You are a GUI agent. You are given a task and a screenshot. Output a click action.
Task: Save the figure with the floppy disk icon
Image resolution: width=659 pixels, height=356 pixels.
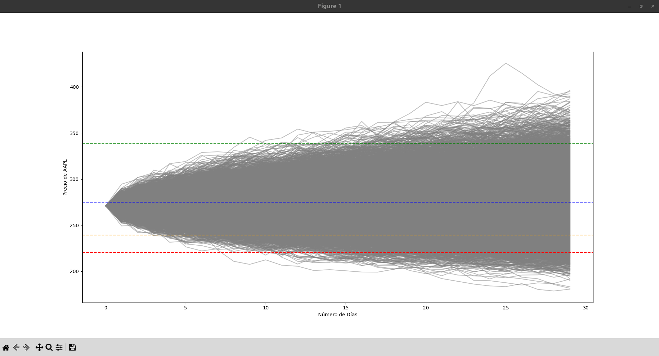[72, 347]
